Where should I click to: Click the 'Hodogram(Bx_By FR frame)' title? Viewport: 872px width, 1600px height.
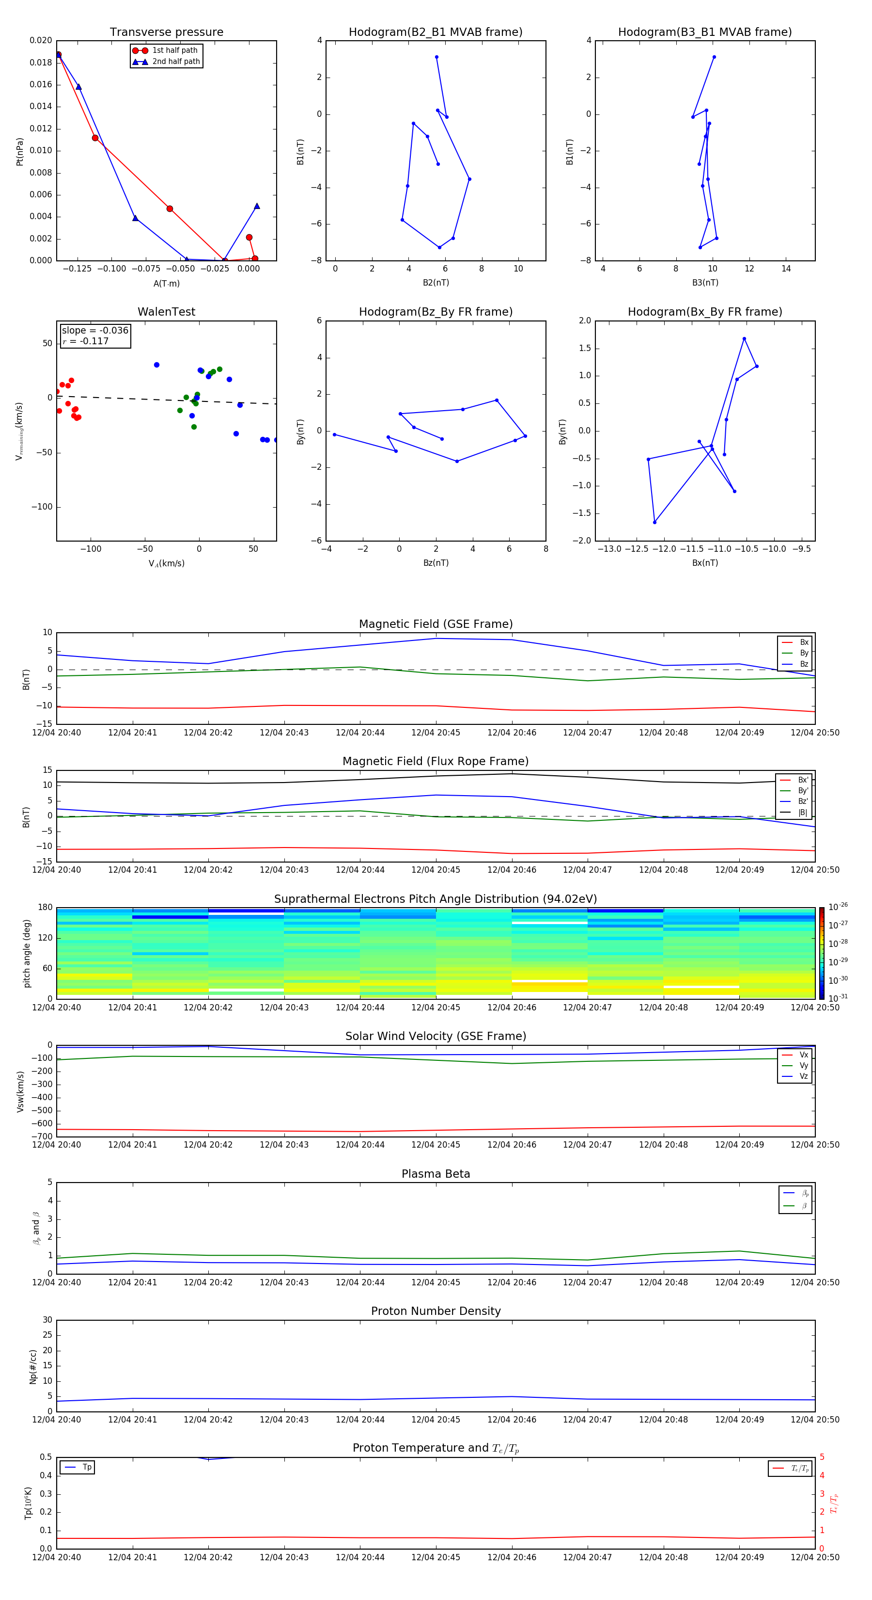[705, 312]
